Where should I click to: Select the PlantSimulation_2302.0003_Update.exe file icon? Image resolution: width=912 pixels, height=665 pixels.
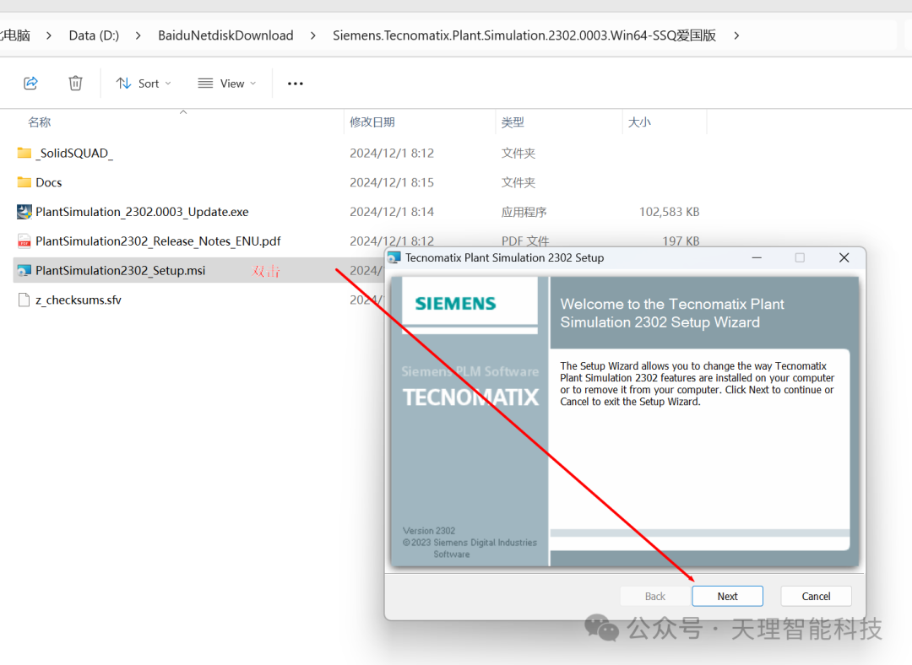24,212
